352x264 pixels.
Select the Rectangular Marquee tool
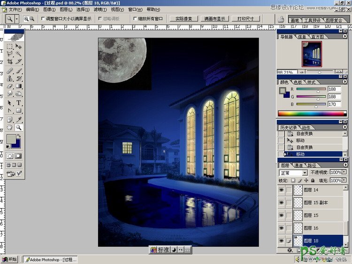coord(9,47)
